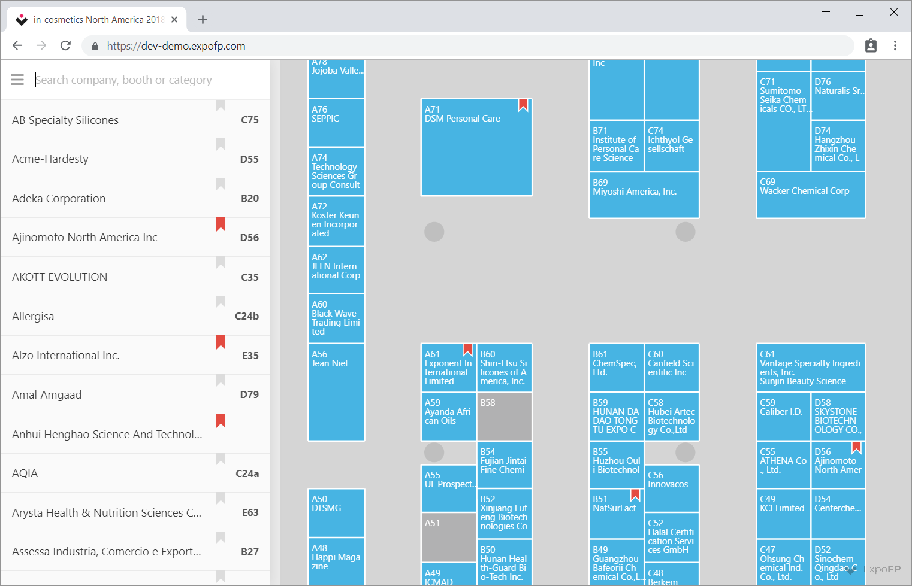Click the red bookmark on booth D56

point(856,448)
